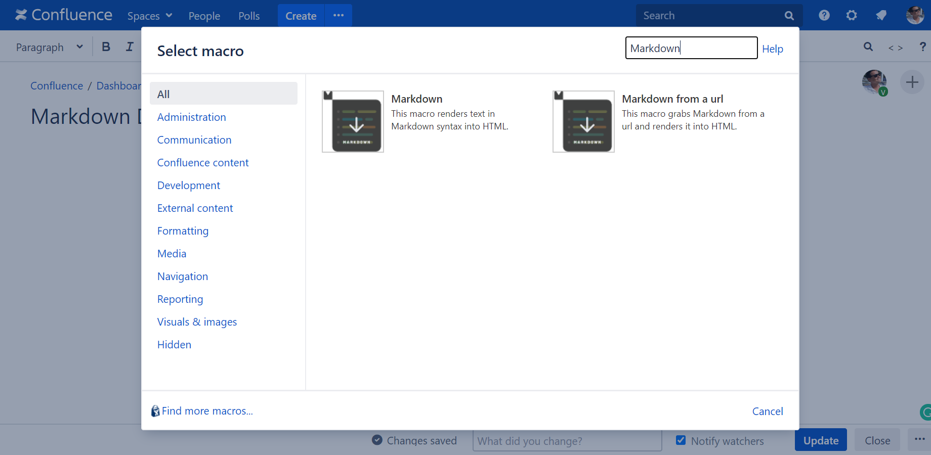Select the Administration macro category
The height and width of the screenshot is (455, 931).
tap(191, 117)
